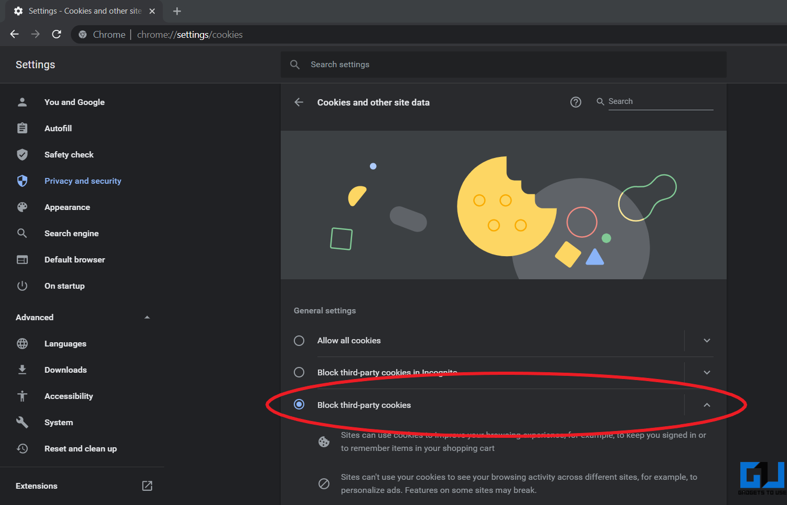Click the palette icon for Appearance
The height and width of the screenshot is (505, 787).
click(22, 207)
